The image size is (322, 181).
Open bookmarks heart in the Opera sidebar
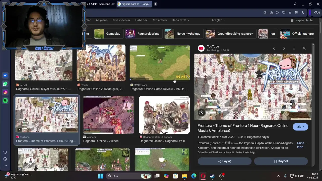(x=5, y=152)
